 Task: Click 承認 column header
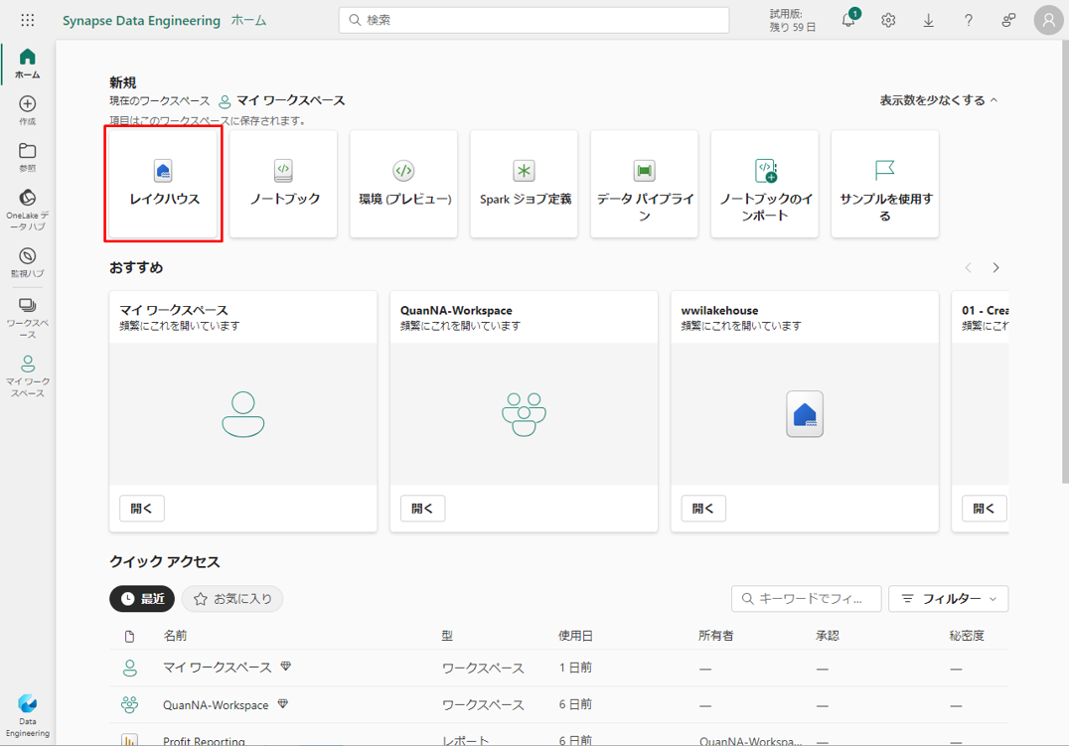(828, 636)
